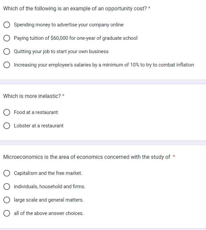Click the 'Paying tuition of $60,000' answer text
Image resolution: width=206 pixels, height=230 pixels.
[76, 38]
